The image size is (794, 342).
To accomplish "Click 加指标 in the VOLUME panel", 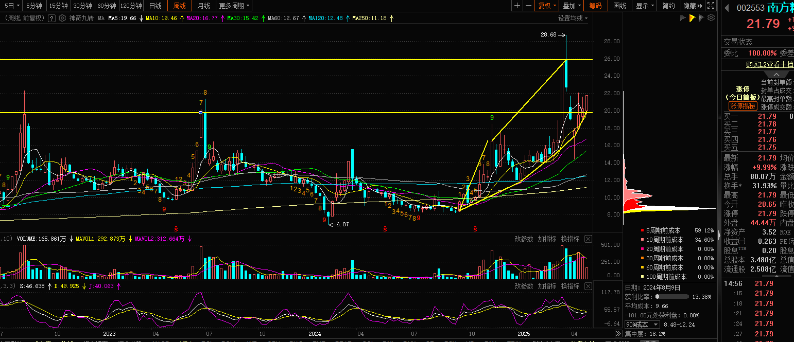I will click(x=547, y=239).
